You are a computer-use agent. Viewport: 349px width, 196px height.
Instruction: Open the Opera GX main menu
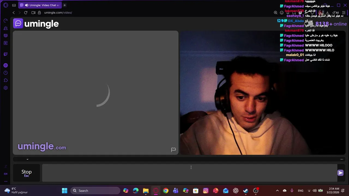tap(5, 5)
